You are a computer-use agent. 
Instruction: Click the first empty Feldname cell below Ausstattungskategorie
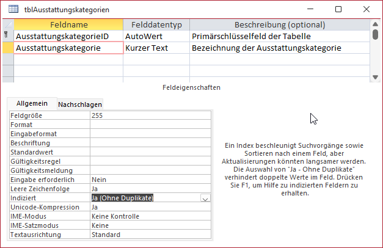click(68, 59)
